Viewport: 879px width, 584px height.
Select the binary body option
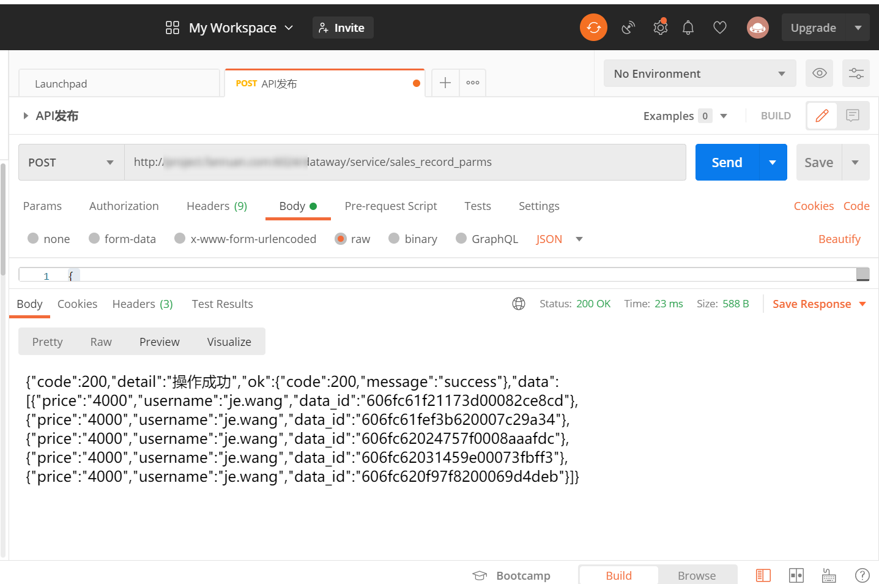[x=395, y=238]
